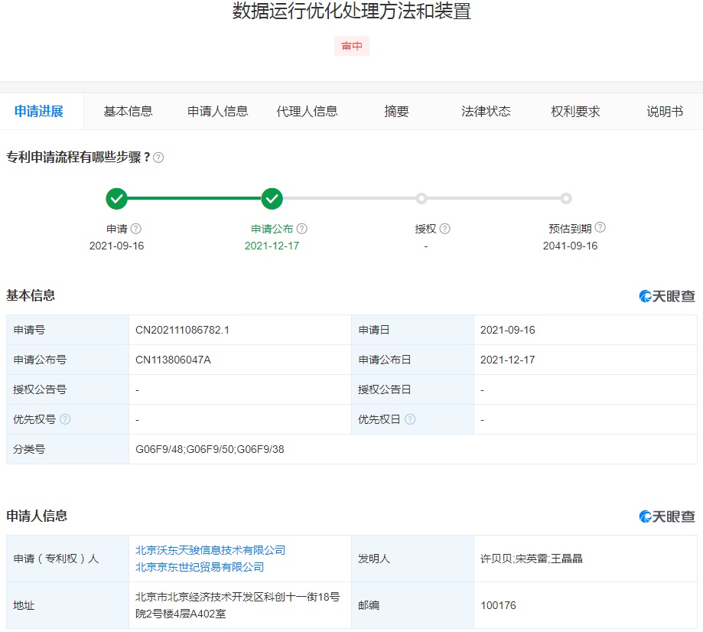Open 北京沃东天骏信息技术有限公司 company link
This screenshot has height=632, width=703.
(210, 550)
